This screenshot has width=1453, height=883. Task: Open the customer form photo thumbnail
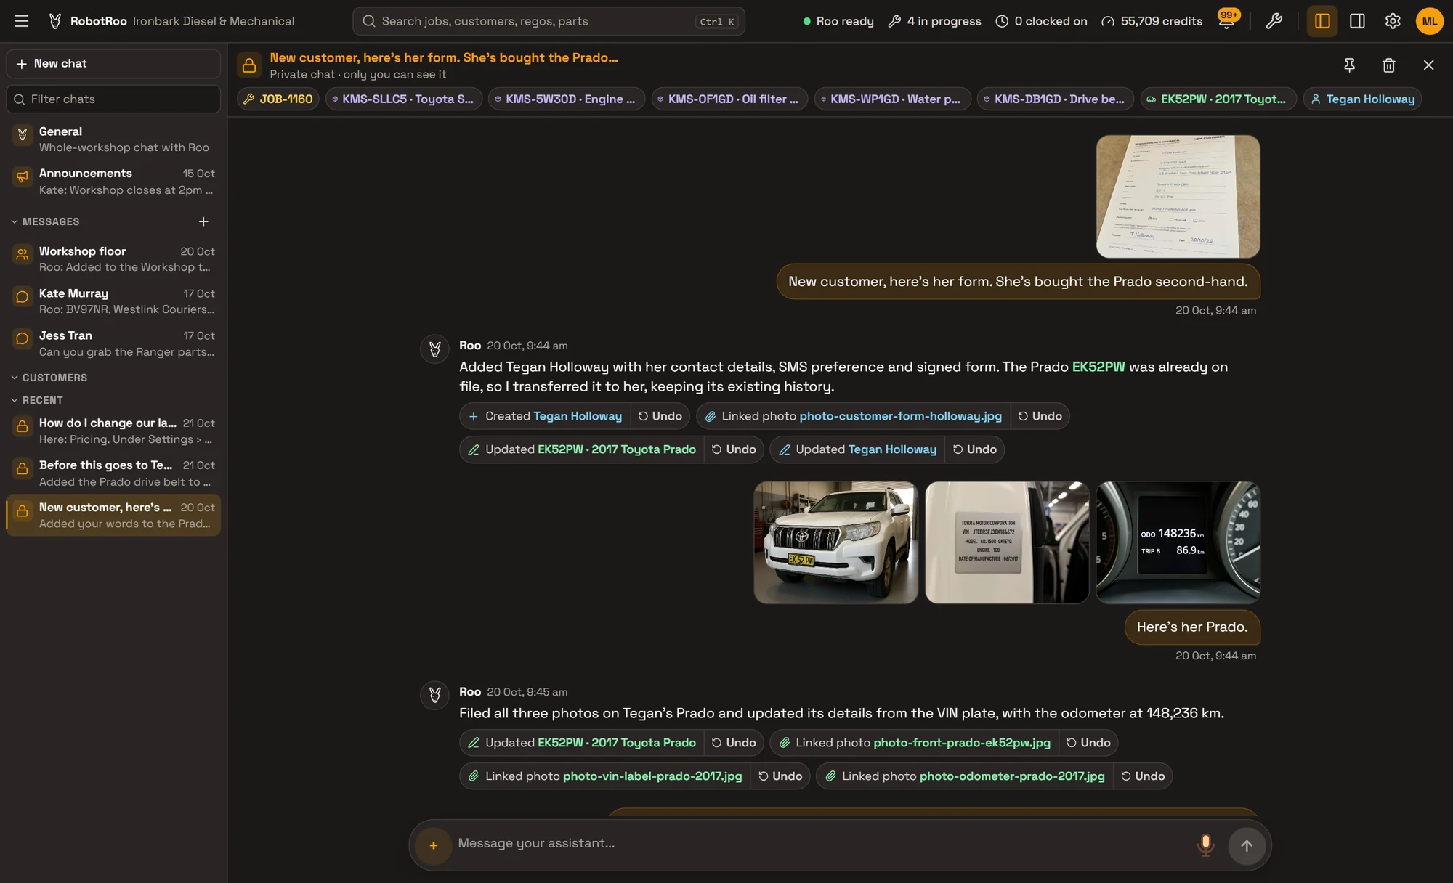1178,196
